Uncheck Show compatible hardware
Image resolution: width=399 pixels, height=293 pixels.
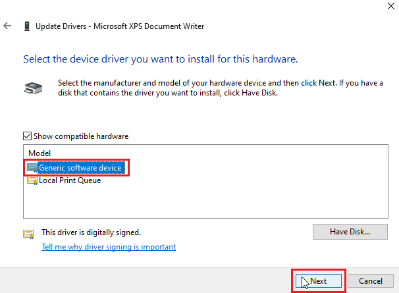(x=28, y=136)
